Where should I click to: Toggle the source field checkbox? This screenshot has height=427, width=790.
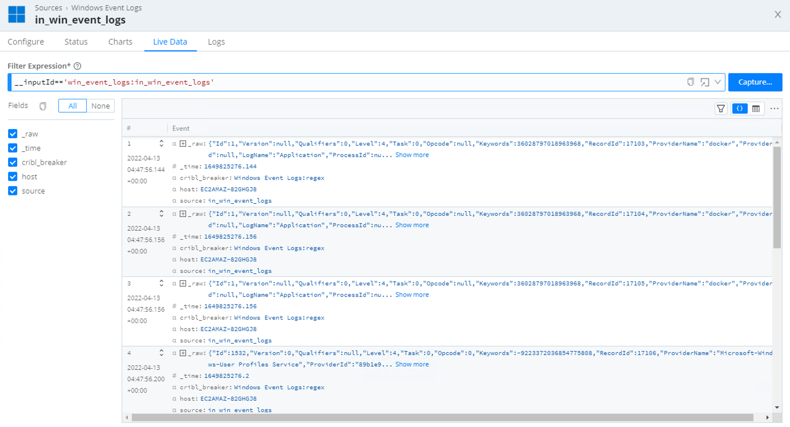tap(13, 191)
